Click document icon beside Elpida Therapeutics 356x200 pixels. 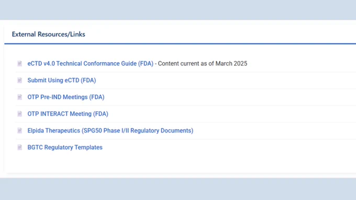pyautogui.click(x=20, y=131)
